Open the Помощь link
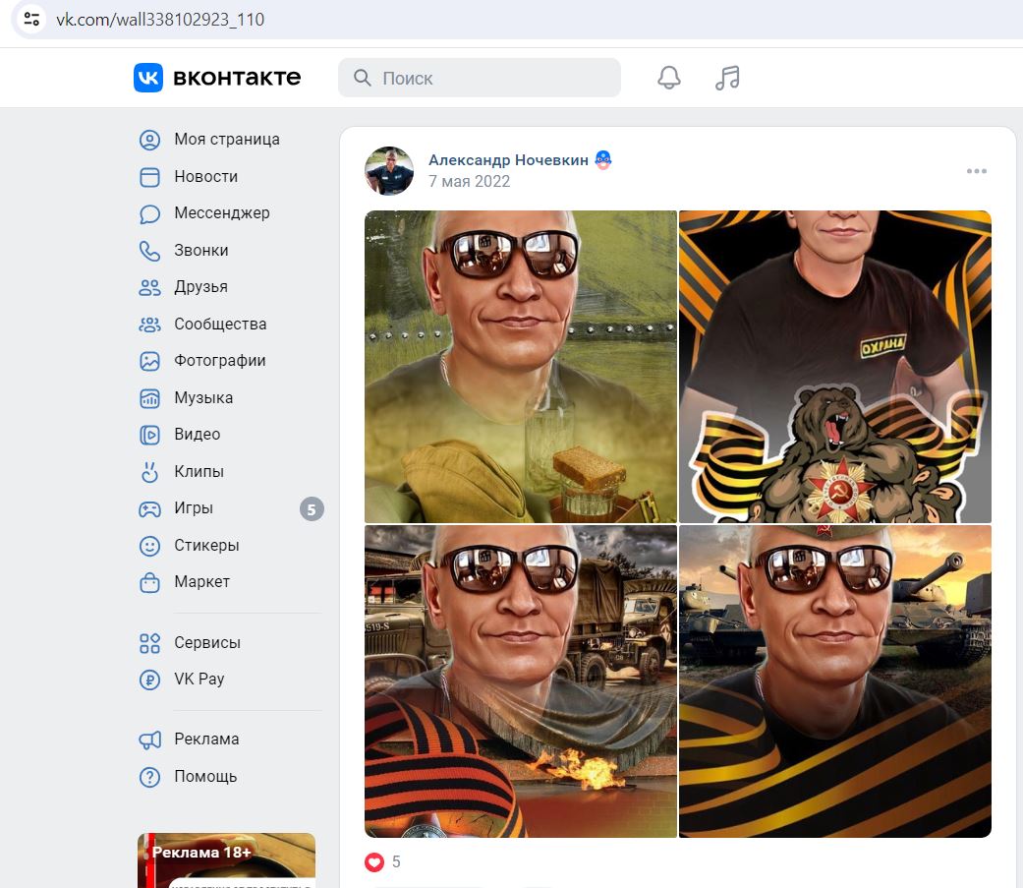The image size is (1023, 888). pyautogui.click(x=205, y=777)
